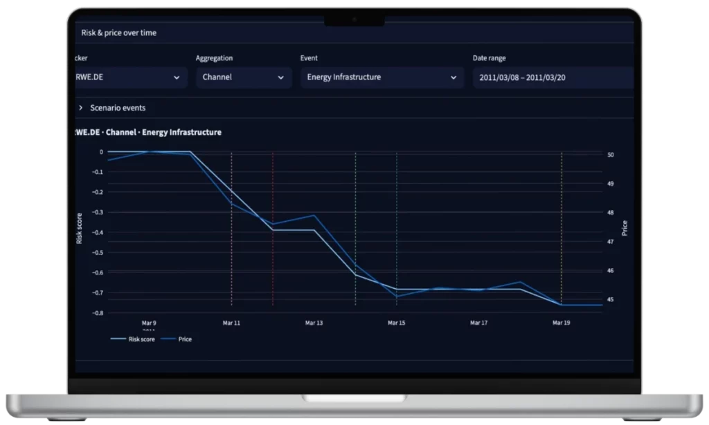Click the Date range field 2011/03/08 – 2011/03/20
The width and height of the screenshot is (709, 425).
(553, 77)
